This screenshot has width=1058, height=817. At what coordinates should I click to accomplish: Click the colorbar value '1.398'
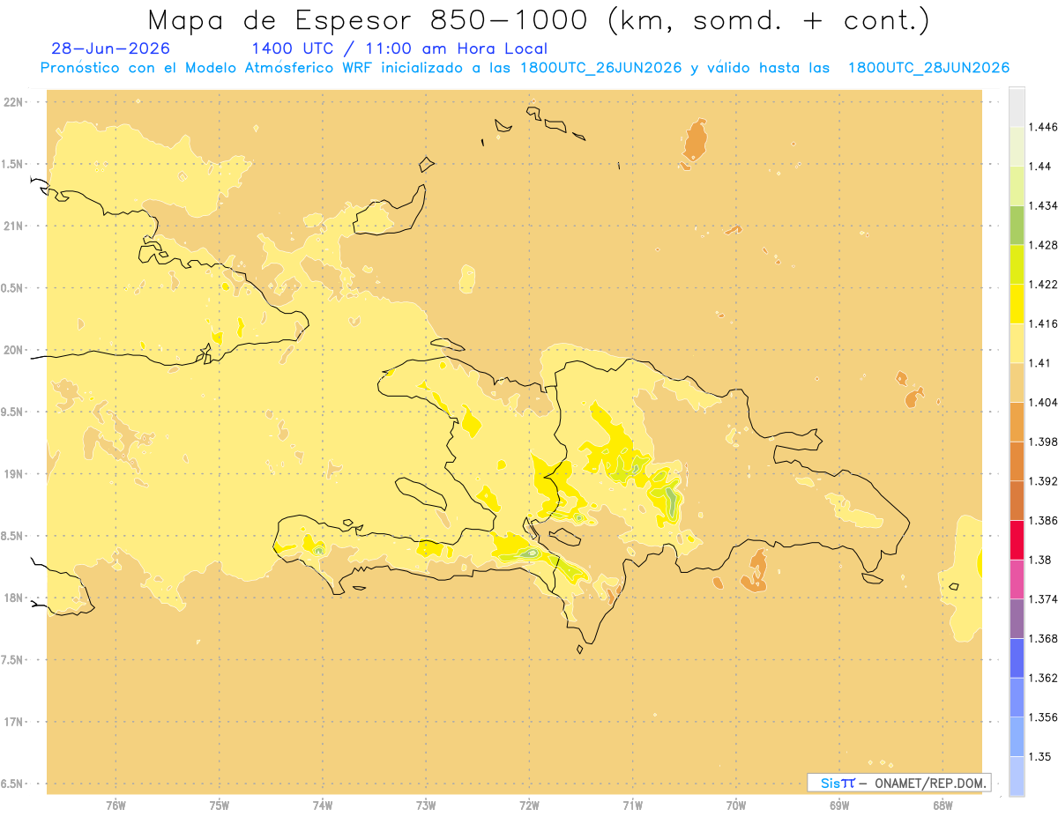click(1042, 442)
